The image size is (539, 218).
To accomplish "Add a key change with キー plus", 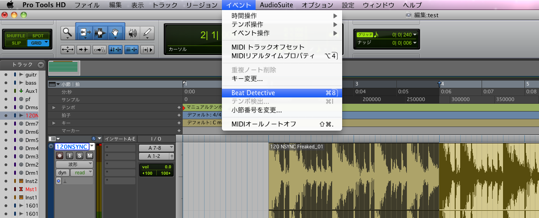I will (x=179, y=123).
